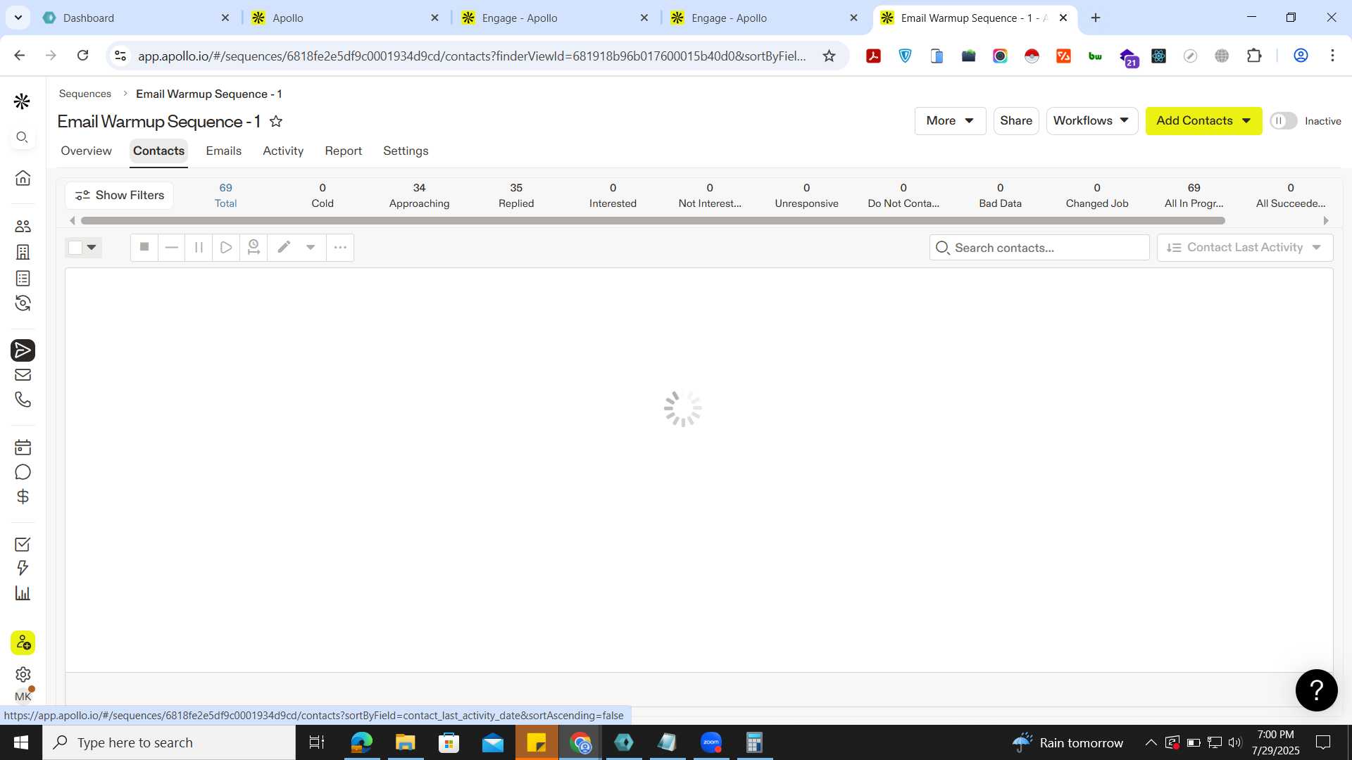Click the yellow invite user icon
The image size is (1352, 760).
pos(23,642)
